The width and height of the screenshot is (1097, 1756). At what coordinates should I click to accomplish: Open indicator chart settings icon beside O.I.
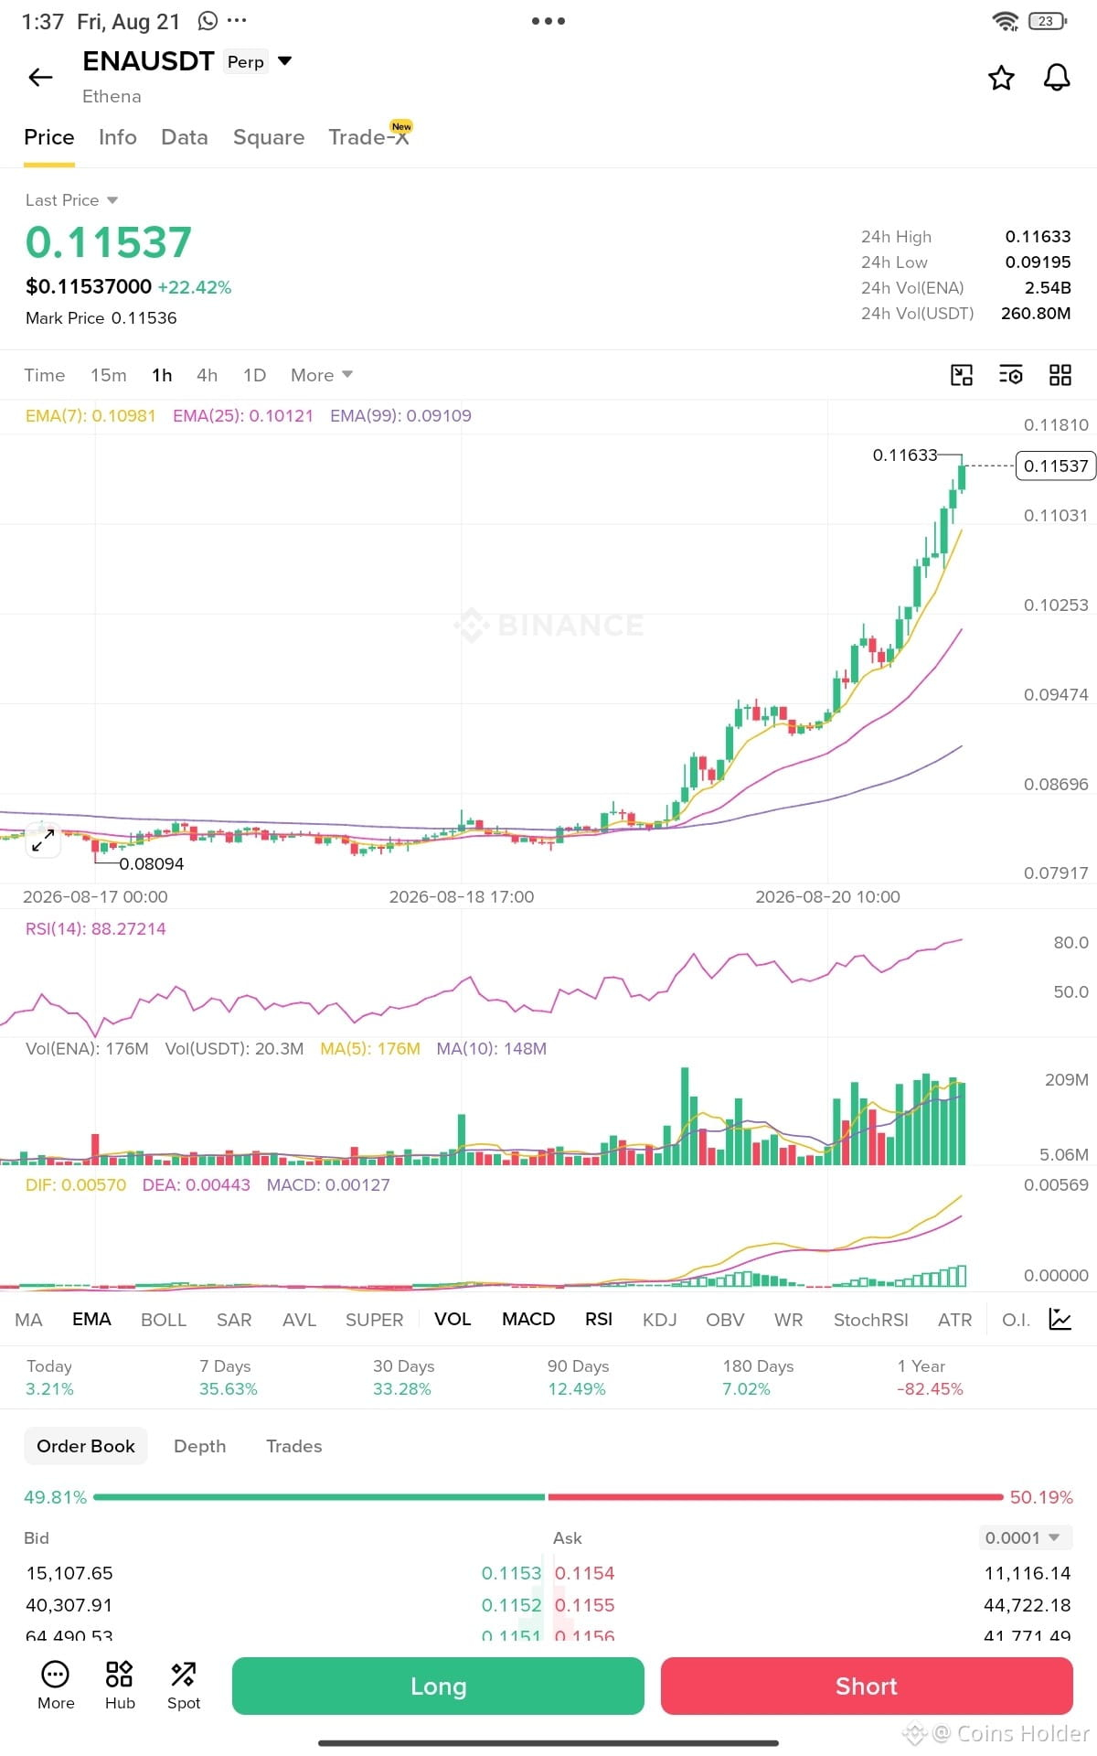[x=1060, y=1319]
